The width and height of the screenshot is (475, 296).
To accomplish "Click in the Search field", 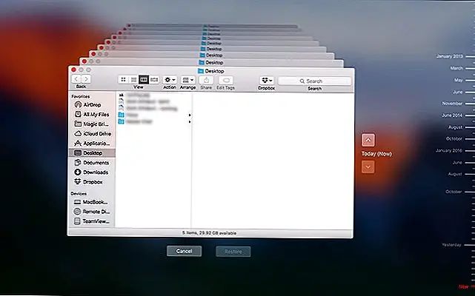I will point(314,81).
